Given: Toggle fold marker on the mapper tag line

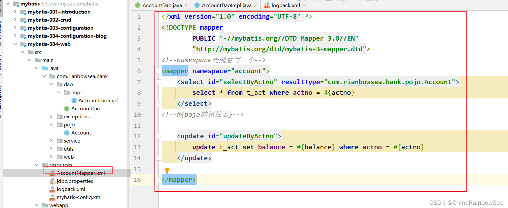Looking at the screenshot, I should 158,71.
